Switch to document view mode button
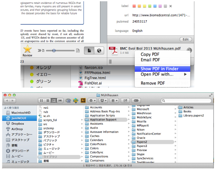Screen dimensions: 216x170 (x=89, y=50)
